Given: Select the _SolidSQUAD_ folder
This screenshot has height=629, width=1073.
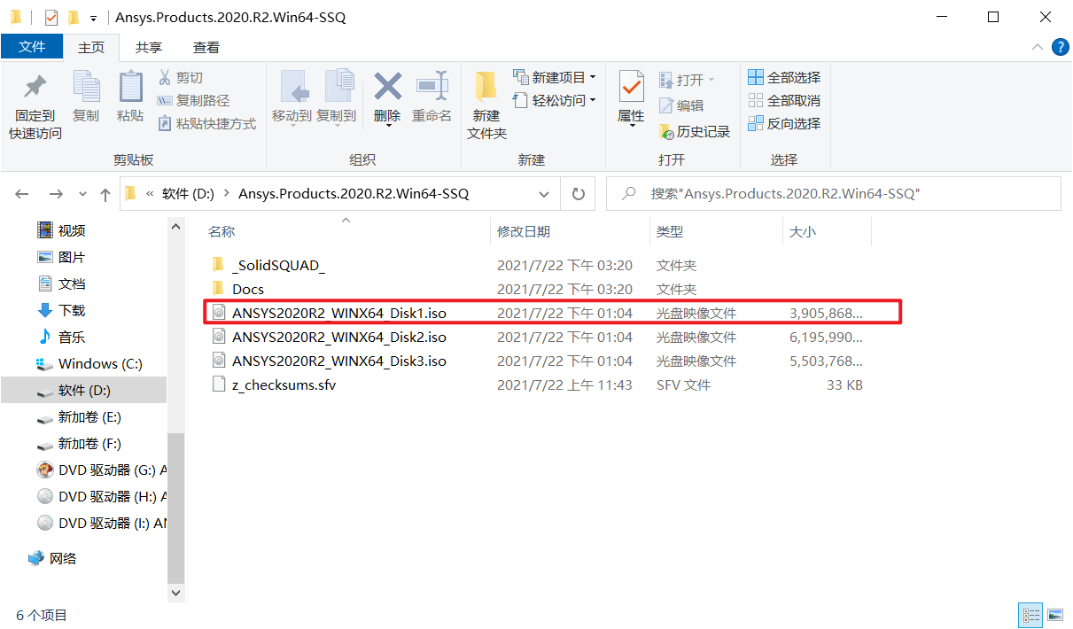Looking at the screenshot, I should click(x=278, y=265).
